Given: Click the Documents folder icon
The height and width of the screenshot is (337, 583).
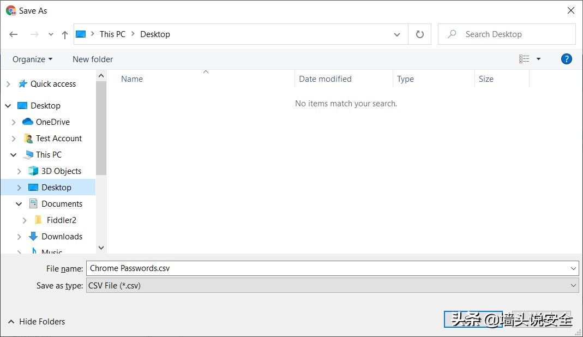Looking at the screenshot, I should (33, 203).
